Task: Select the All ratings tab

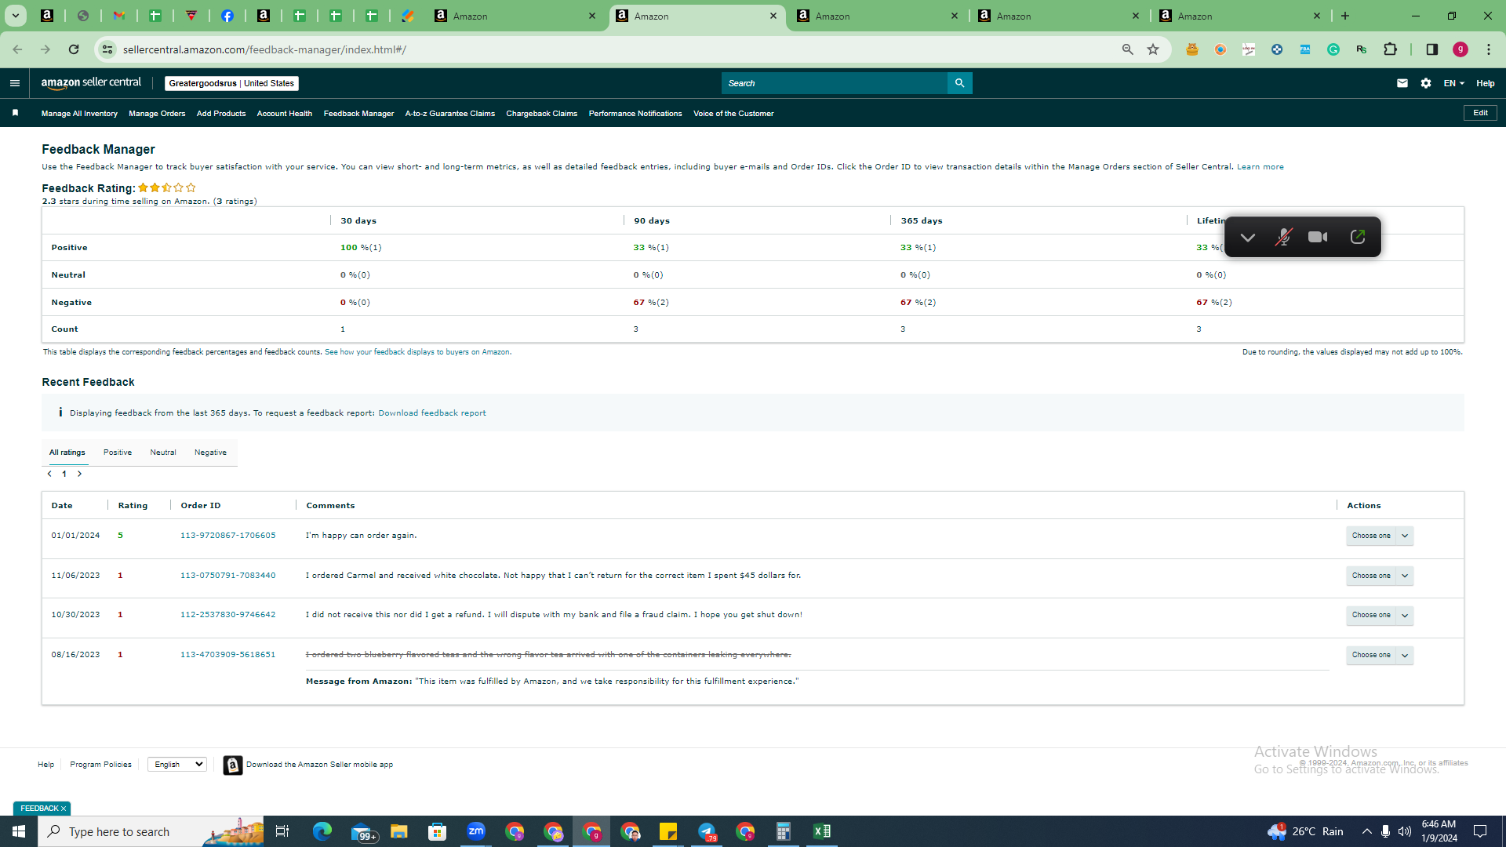Action: click(67, 453)
